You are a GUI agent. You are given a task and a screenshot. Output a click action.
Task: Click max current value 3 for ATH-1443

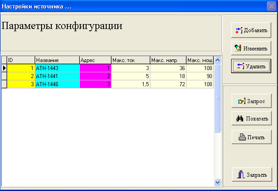pyautogui.click(x=131, y=68)
